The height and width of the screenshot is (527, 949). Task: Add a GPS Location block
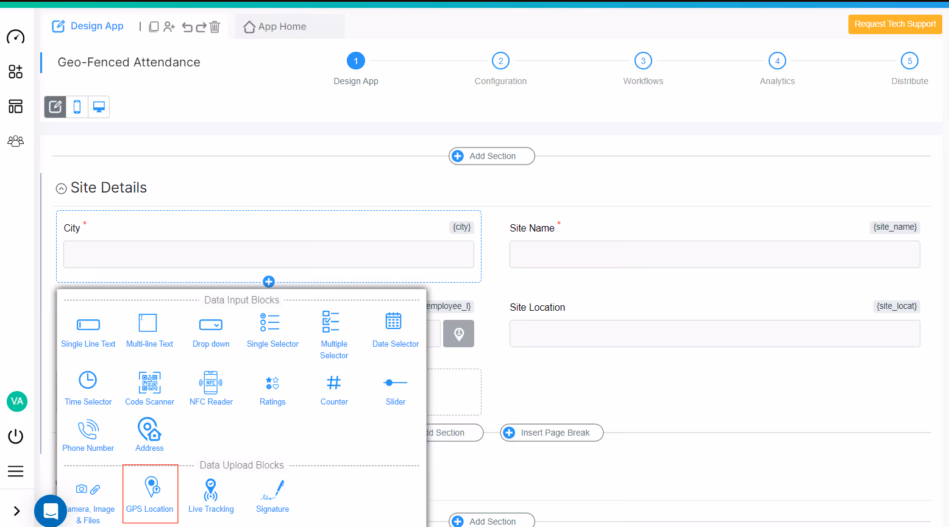click(x=150, y=494)
